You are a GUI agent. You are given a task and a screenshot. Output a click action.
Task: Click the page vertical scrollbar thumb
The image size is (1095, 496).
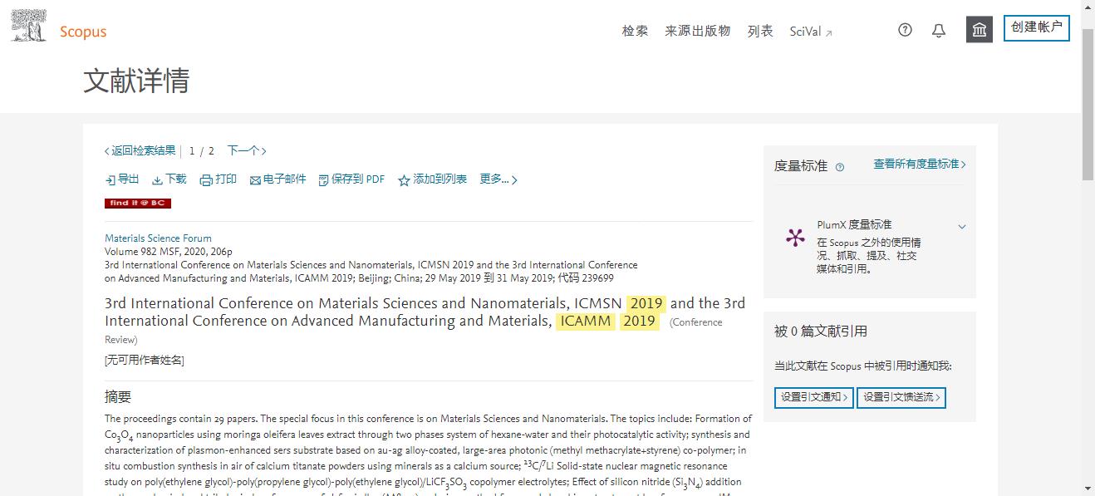pos(1088,98)
